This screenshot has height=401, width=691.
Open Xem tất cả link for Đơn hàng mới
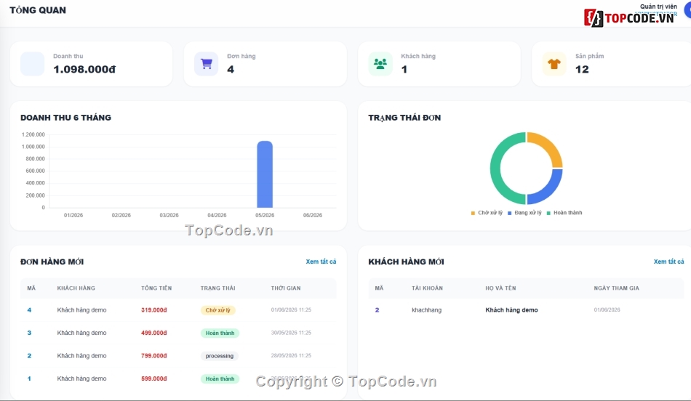(321, 262)
